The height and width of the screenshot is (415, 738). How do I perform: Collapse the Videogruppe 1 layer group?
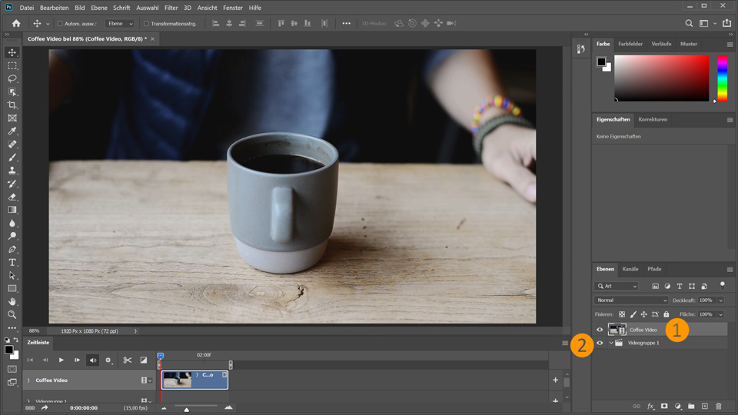611,343
